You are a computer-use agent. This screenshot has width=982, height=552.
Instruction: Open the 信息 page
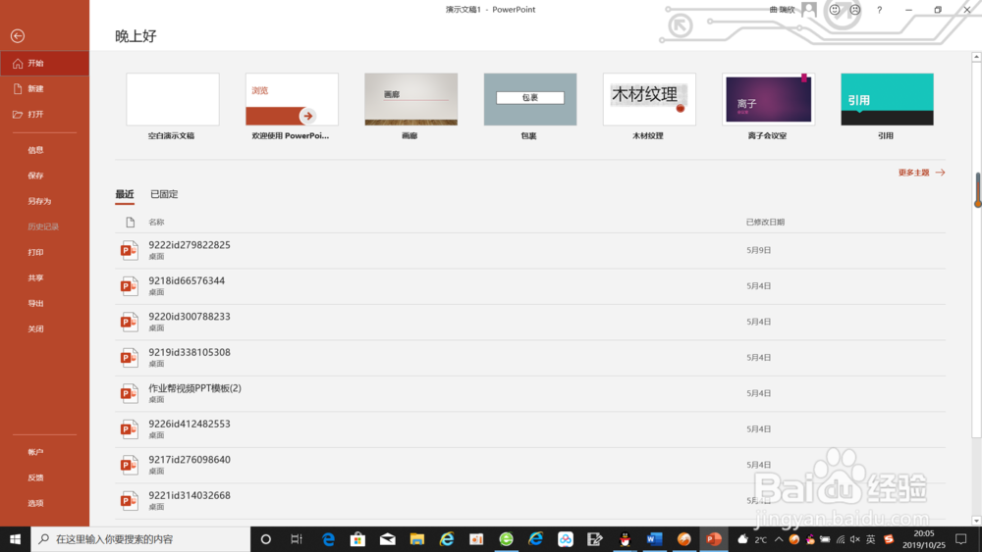[x=35, y=150]
